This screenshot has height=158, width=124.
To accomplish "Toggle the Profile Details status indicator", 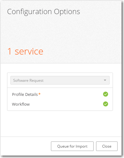I will (106, 94).
